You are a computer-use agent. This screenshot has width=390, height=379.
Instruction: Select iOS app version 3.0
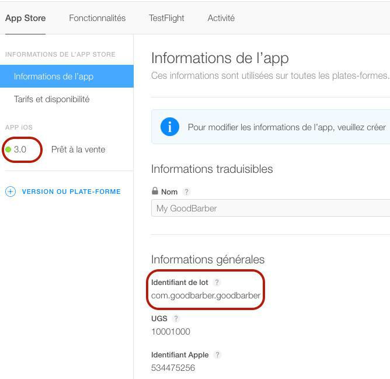(x=20, y=149)
